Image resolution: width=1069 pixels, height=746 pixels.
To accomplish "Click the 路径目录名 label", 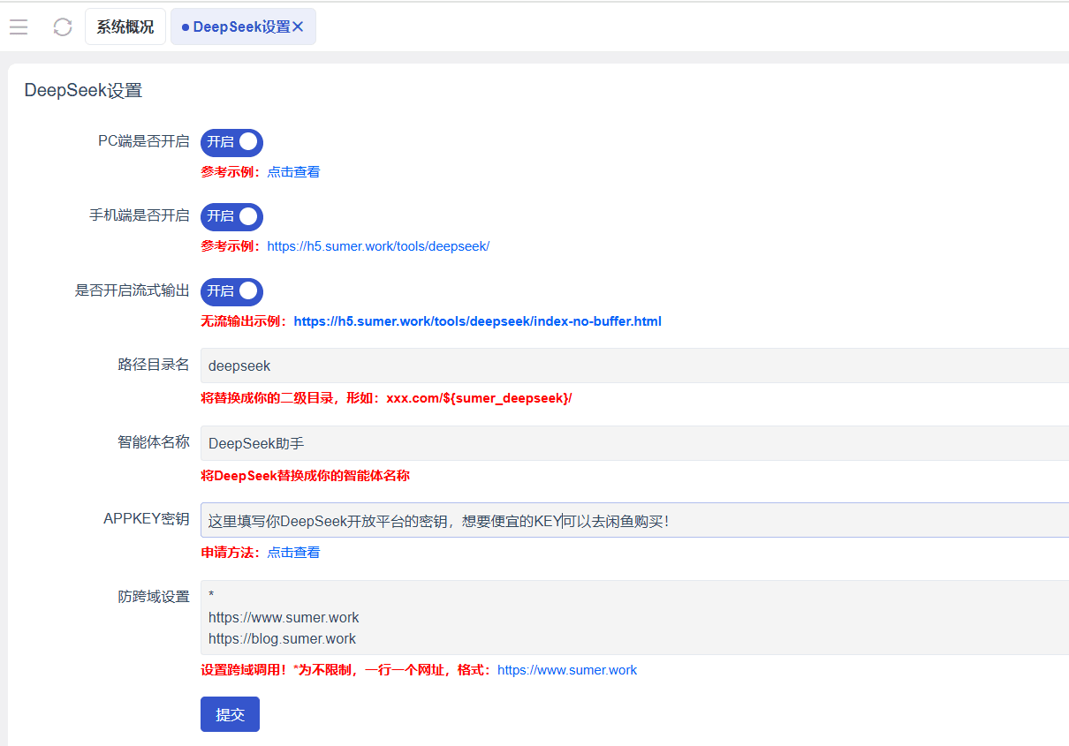I will pos(154,365).
